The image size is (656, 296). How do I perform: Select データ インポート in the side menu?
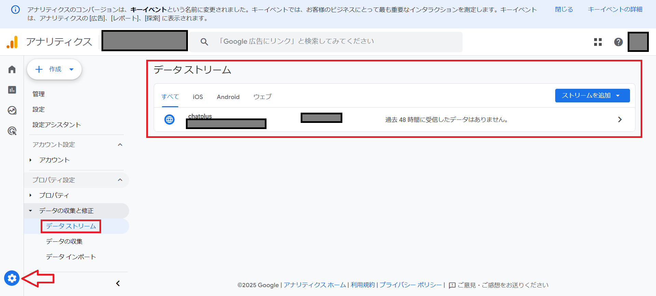point(71,257)
